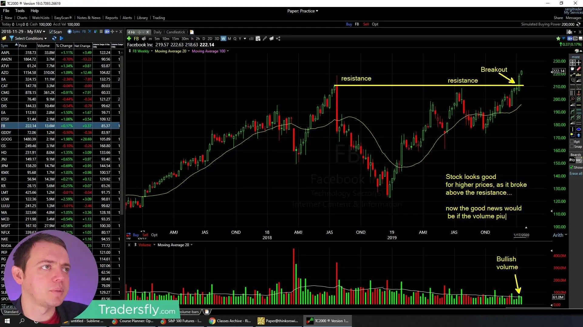Select the hand pan tool
This screenshot has width=583, height=327.
pyautogui.click(x=572, y=69)
